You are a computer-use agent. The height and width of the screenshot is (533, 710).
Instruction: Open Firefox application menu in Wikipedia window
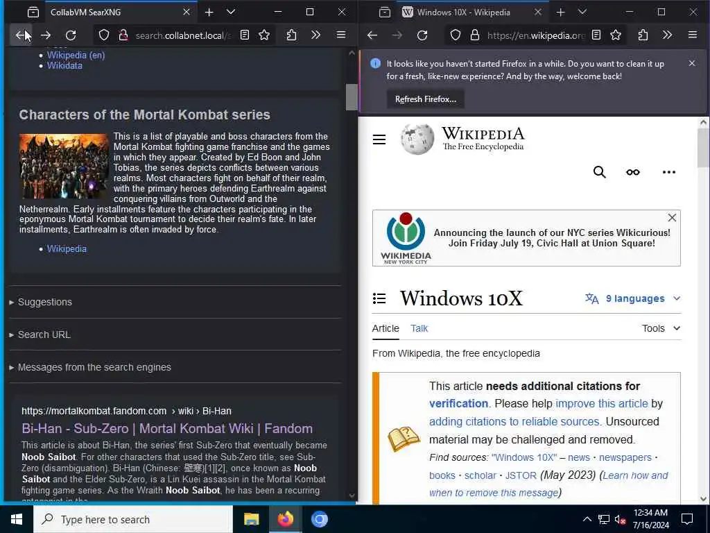coord(693,35)
